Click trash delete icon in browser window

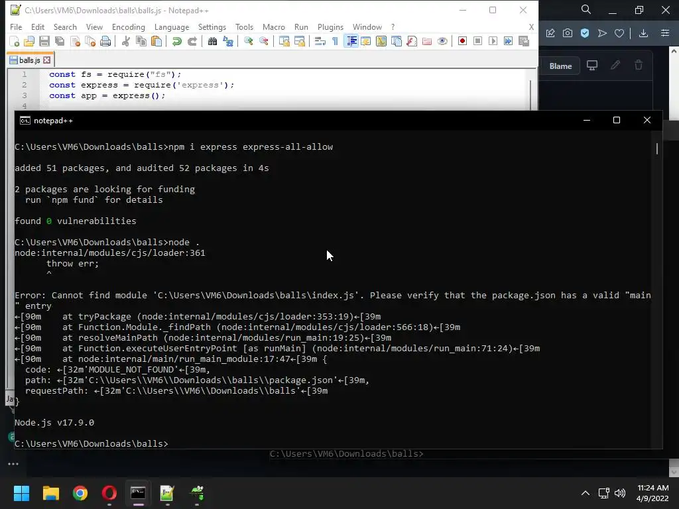coord(639,66)
